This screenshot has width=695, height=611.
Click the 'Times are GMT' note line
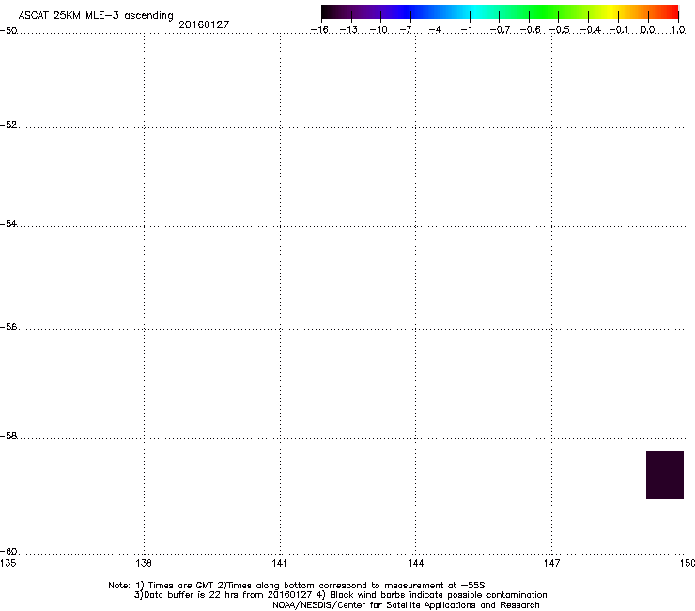point(297,586)
